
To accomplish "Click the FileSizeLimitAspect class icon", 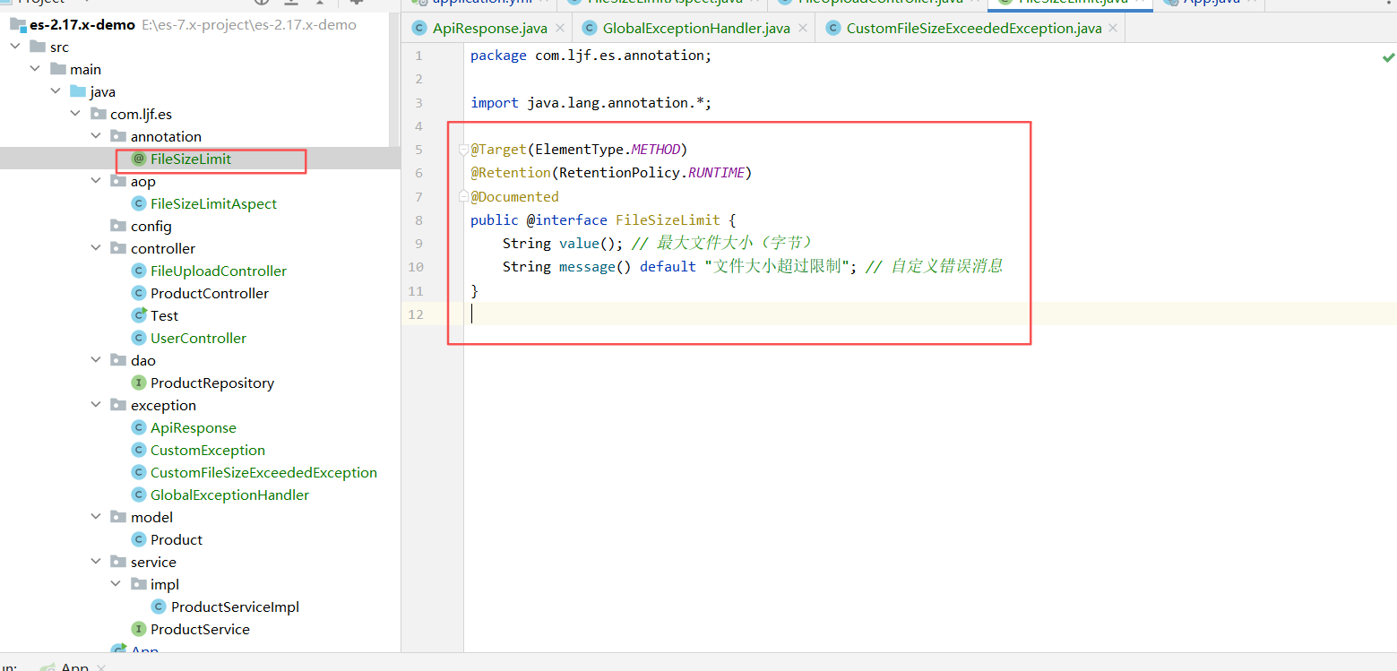I will 138,204.
